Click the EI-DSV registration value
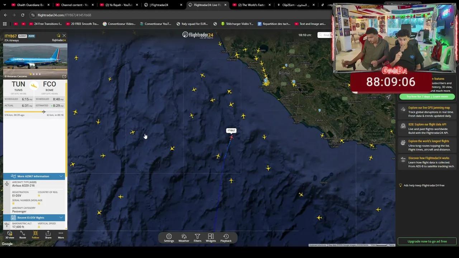 tap(16, 196)
